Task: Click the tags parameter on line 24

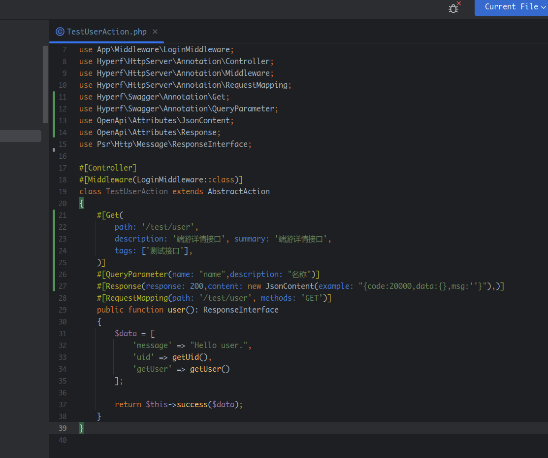Action: pyautogui.click(x=125, y=251)
